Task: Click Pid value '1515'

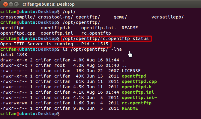Action: pyautogui.click(x=103, y=44)
